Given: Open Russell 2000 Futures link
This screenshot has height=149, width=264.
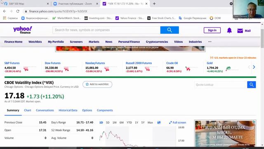Looking at the screenshot, I should (139, 63).
